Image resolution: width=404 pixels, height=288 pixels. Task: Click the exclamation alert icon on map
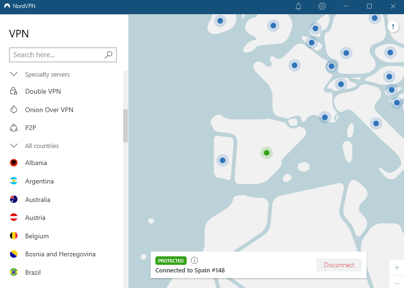[393, 27]
